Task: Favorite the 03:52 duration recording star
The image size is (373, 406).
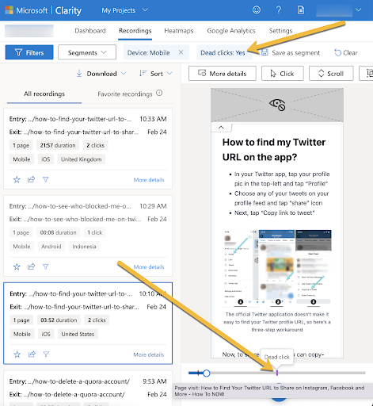Action: 17,354
